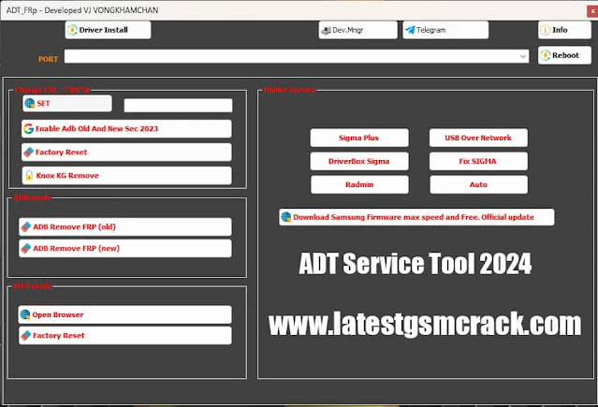598x407 pixels.
Task: Click the Google icon on Enable Adb
Action: point(29,128)
